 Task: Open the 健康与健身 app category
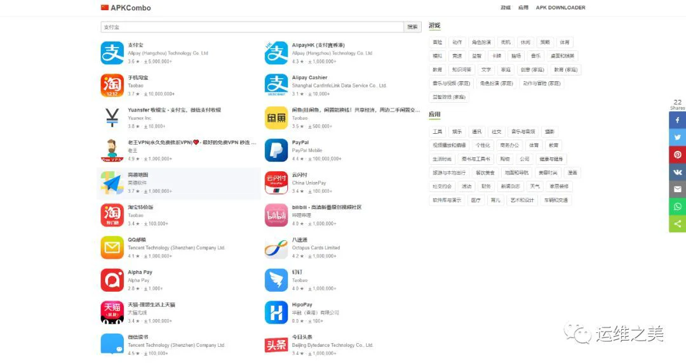551,159
